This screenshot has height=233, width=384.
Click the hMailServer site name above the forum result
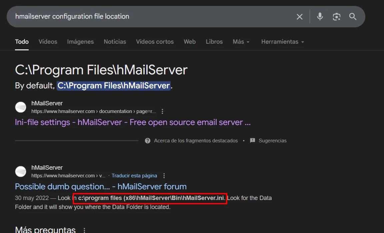(47, 168)
